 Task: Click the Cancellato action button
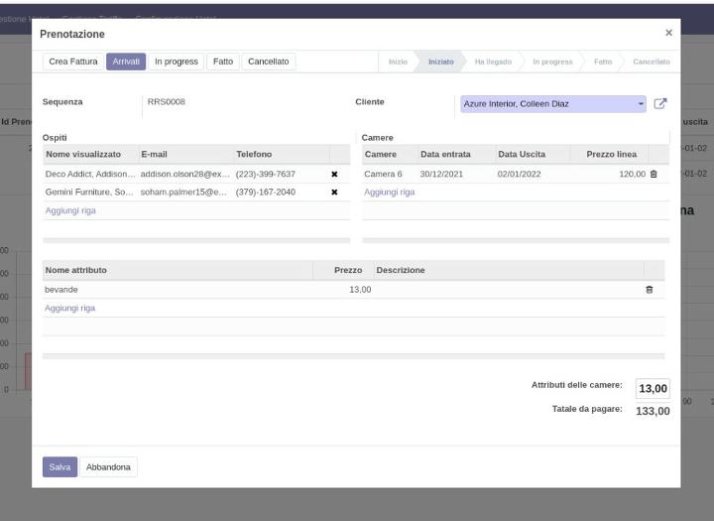pos(268,62)
